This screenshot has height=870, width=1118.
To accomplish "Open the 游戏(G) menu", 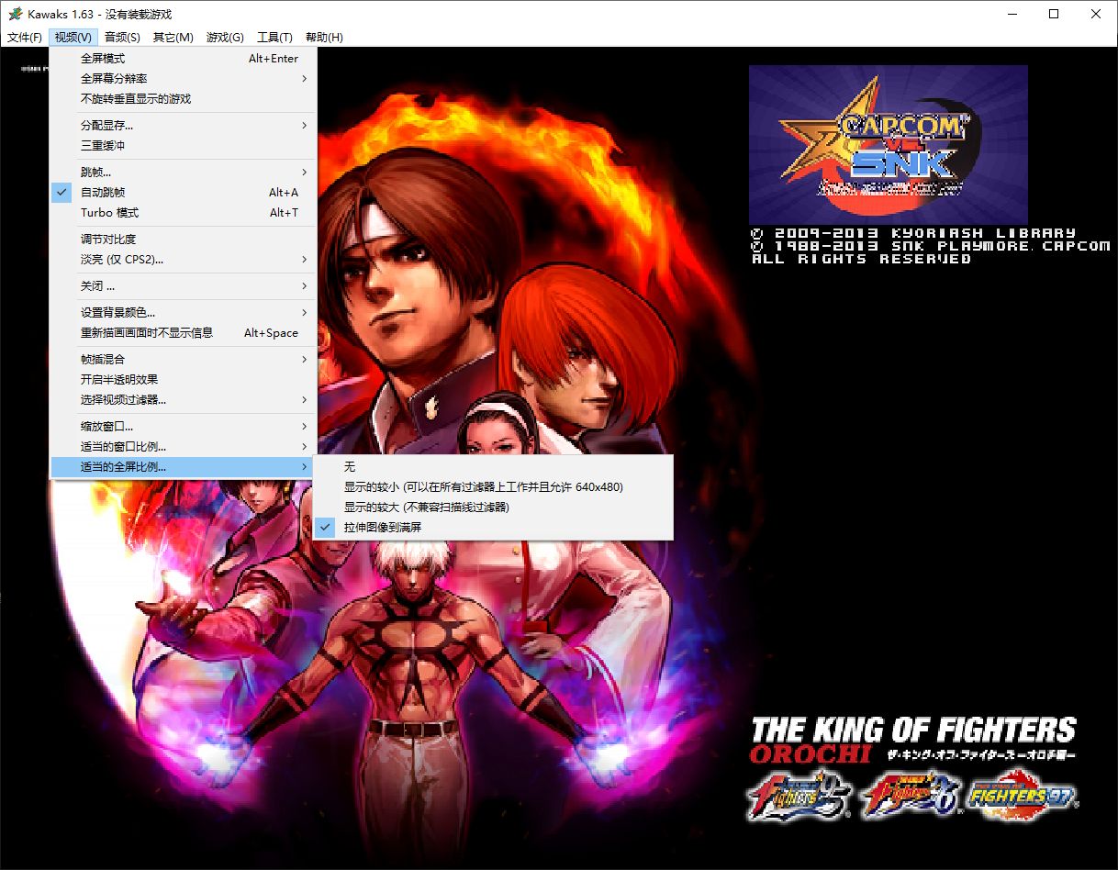I will coord(225,38).
